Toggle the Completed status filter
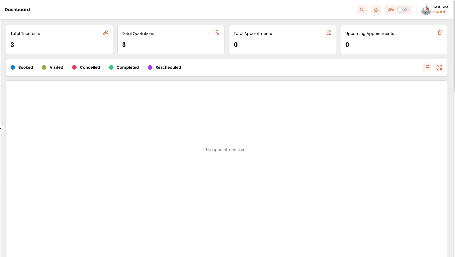Viewport: 455px width, 257px height. [124, 67]
